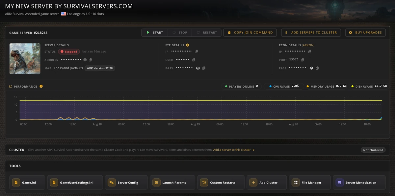This screenshot has width=395, height=196.
Task: Toggle Memory Usage chart series
Action: coord(326,86)
